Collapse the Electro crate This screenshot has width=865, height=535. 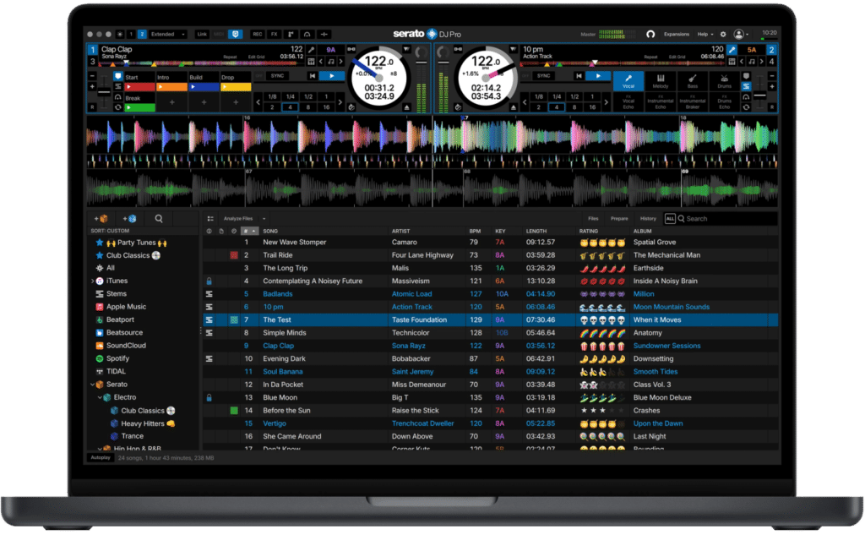pos(100,397)
